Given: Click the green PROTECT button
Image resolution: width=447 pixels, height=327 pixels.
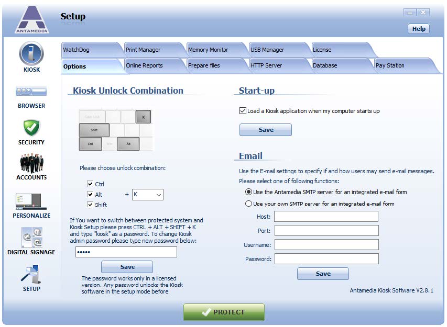Looking at the screenshot, I should 224,312.
